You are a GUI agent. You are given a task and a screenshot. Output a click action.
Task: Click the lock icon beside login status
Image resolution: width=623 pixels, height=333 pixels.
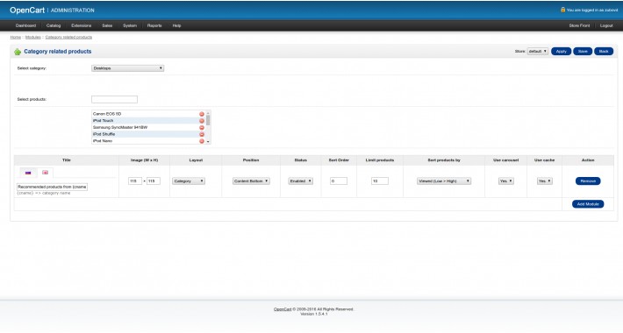click(x=562, y=10)
